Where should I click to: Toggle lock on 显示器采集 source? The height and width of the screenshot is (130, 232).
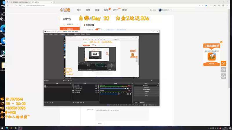pyautogui.click(x=98, y=92)
